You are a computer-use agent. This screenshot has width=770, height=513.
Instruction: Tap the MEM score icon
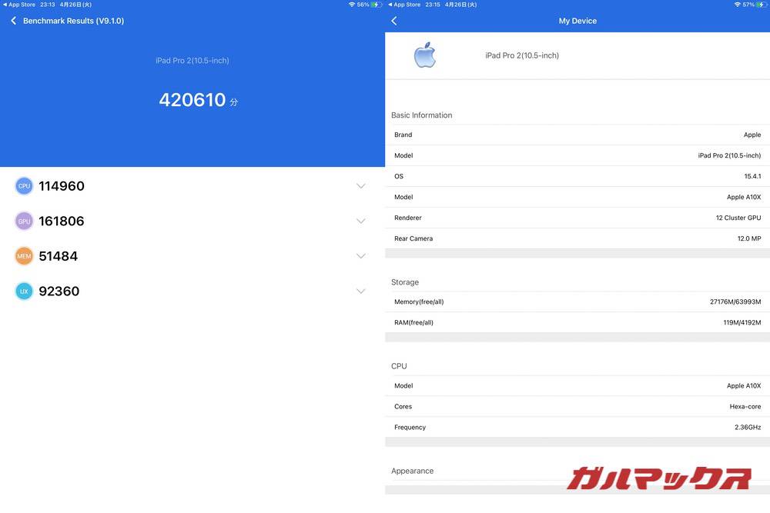point(23,255)
